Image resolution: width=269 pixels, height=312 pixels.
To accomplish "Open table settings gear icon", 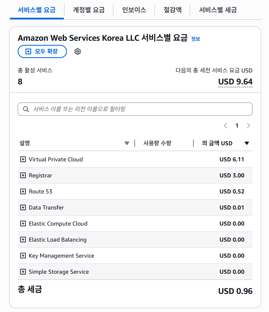I will [x=78, y=51].
